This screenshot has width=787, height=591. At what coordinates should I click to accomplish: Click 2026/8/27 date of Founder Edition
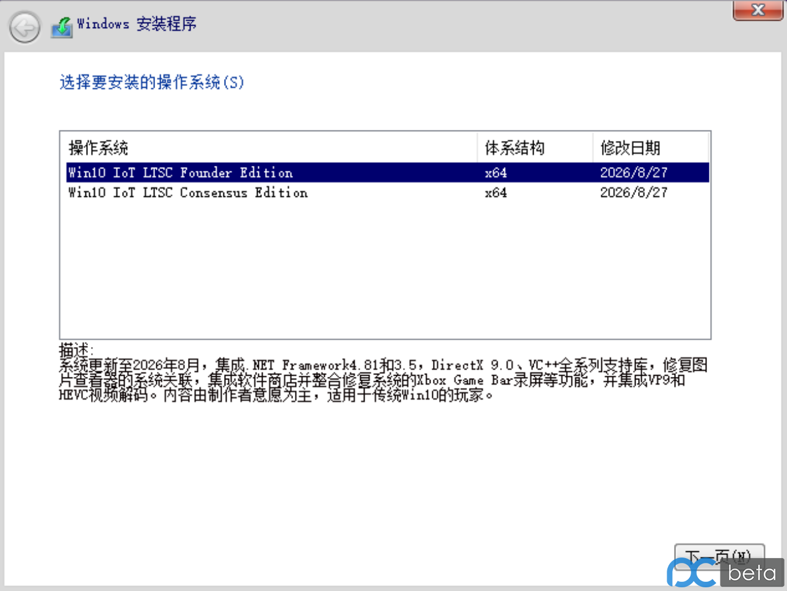[x=634, y=173]
